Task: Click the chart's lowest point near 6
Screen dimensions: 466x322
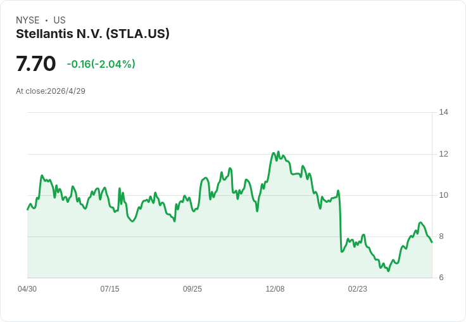Action: coord(388,271)
